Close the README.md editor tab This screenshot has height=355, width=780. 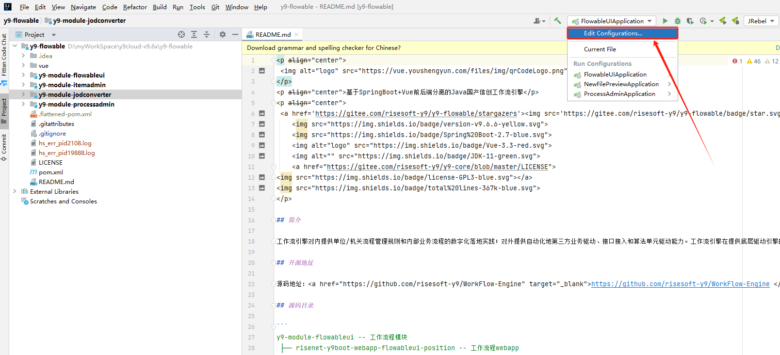coord(296,34)
